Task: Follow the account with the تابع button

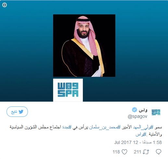Action: click(x=17, y=112)
